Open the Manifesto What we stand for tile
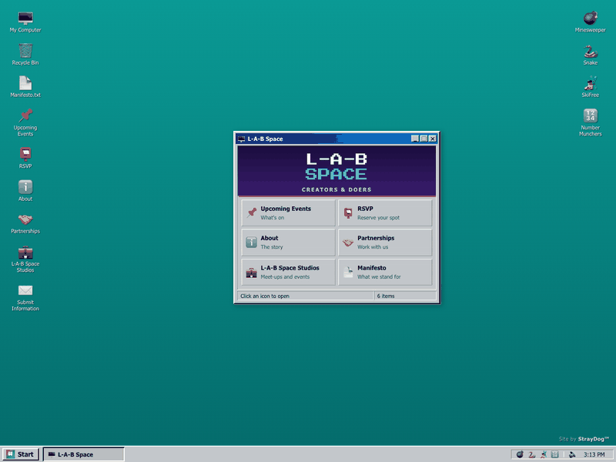 (x=385, y=272)
